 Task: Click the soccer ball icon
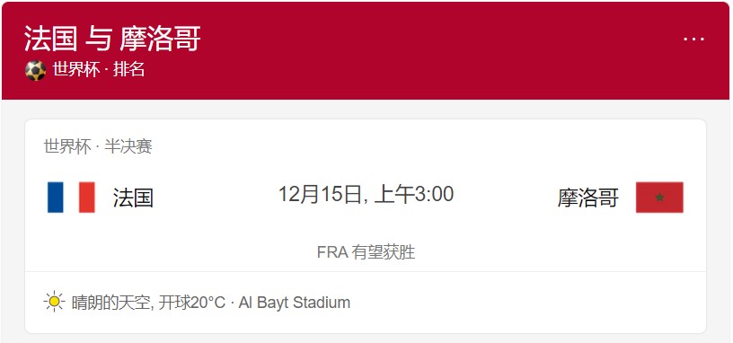coord(36,71)
